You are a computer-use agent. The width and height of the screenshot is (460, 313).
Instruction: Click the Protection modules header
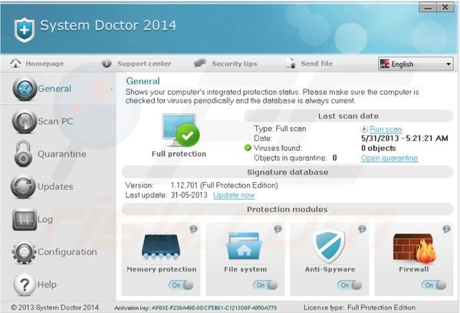(x=287, y=210)
